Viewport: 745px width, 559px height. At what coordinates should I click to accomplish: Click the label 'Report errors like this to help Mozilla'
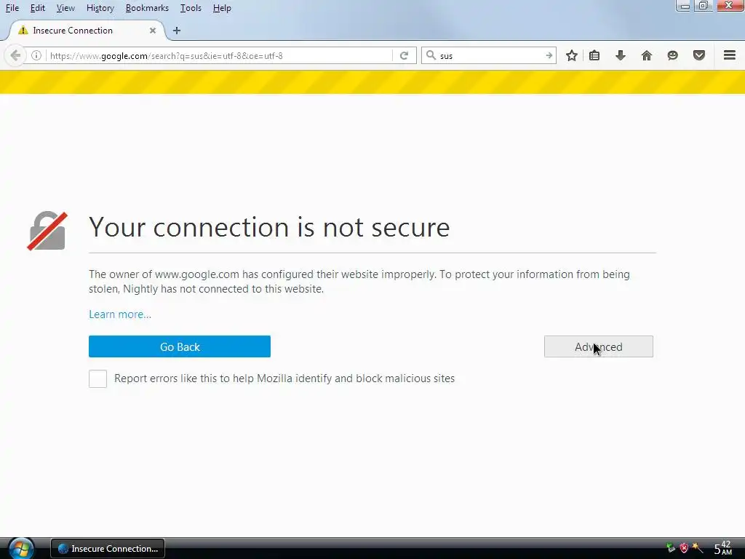coord(284,378)
